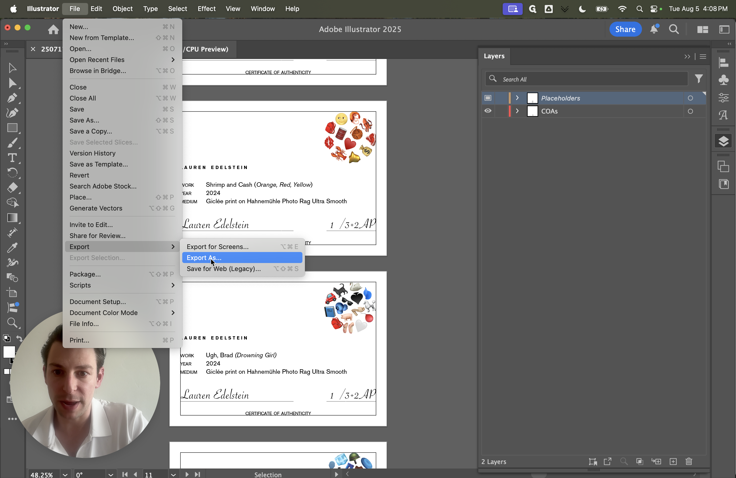Open the Properties sliders panel icon
736x478 pixels.
tap(723, 97)
